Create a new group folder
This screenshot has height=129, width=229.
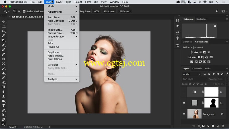[x=213, y=126]
